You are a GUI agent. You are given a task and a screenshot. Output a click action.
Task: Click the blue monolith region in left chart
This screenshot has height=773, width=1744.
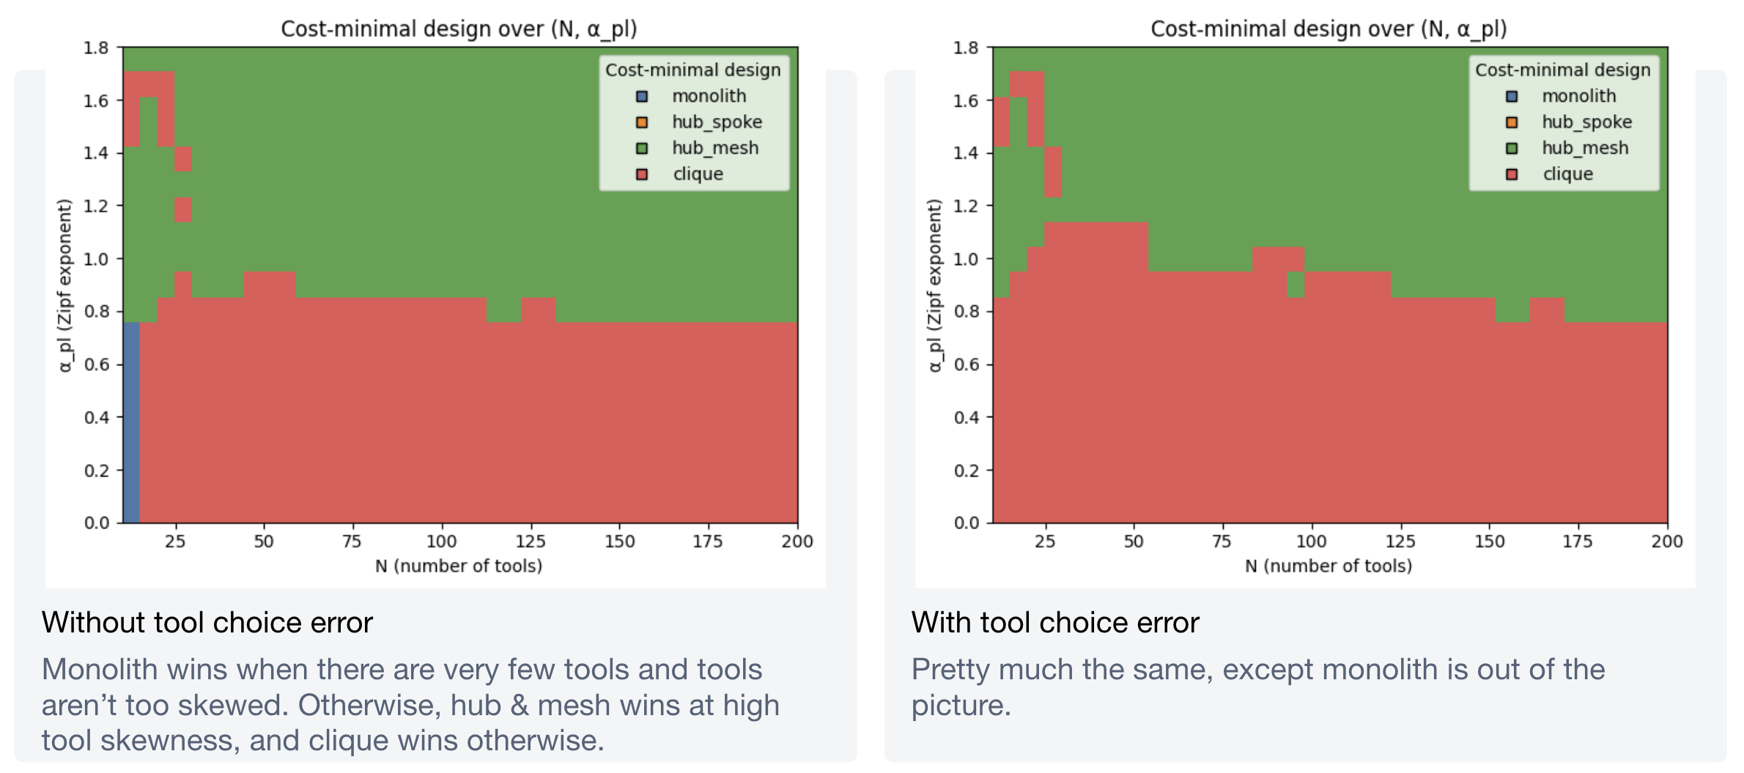pos(131,422)
